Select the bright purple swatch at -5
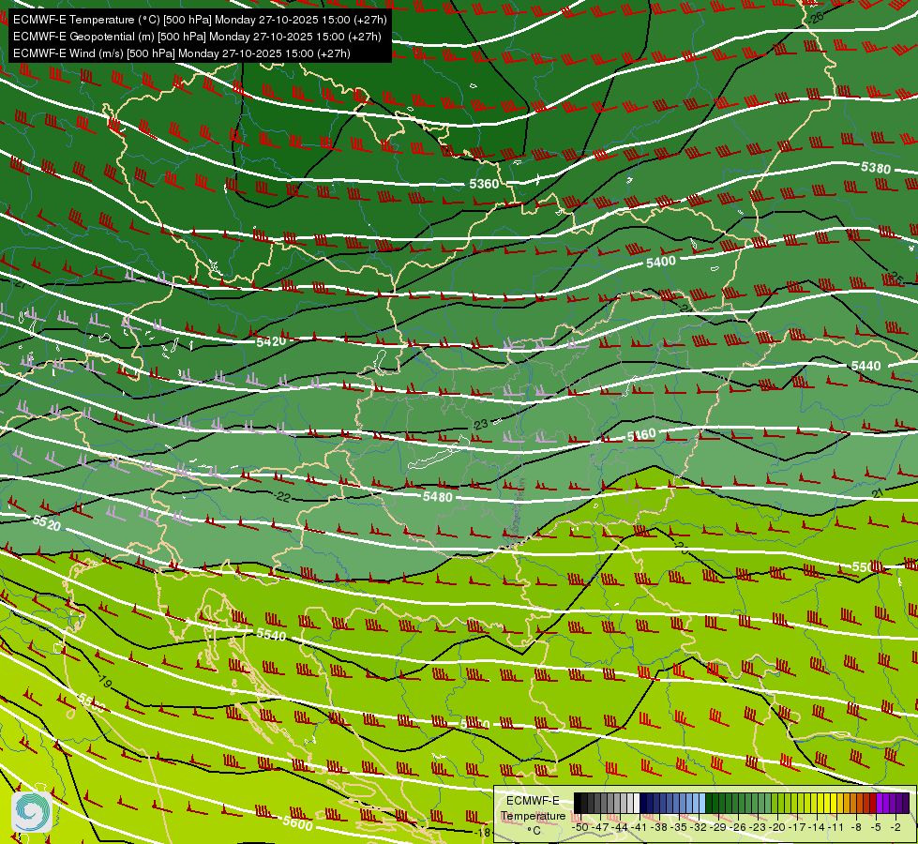 point(880,803)
